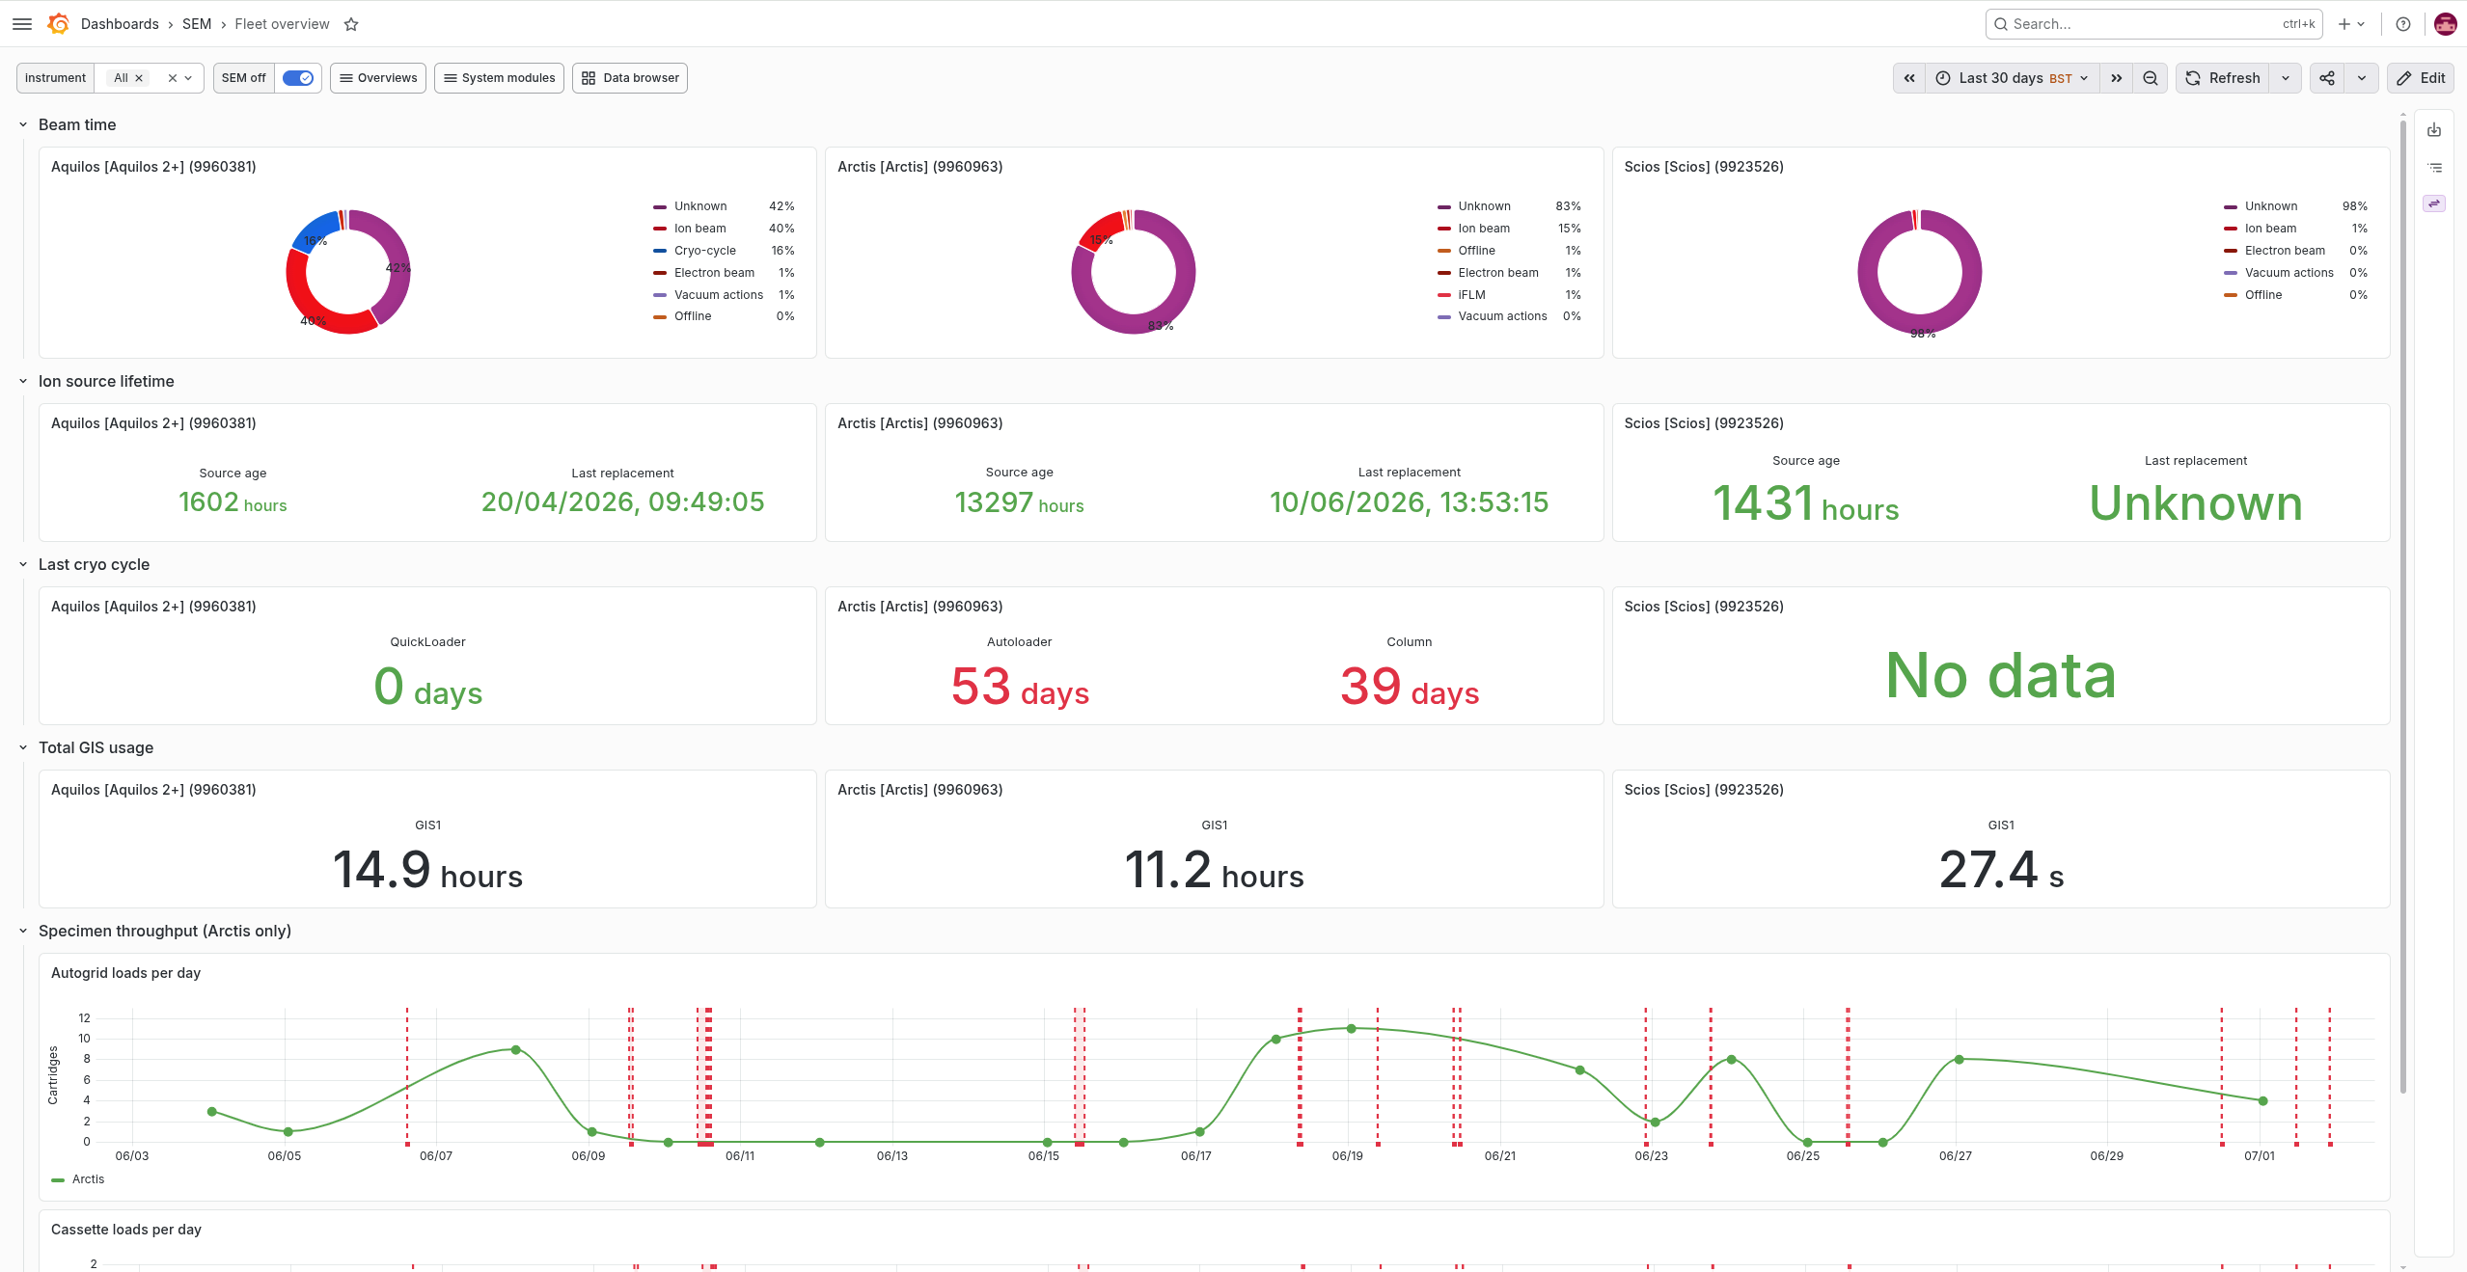Shift time range backward with double-left arrows
This screenshot has height=1272, width=2467.
[1909, 78]
